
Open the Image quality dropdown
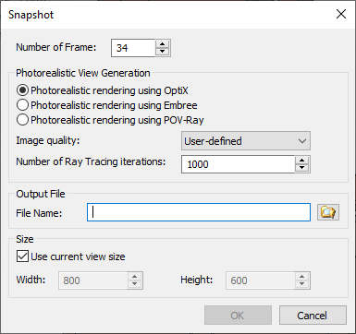point(246,141)
